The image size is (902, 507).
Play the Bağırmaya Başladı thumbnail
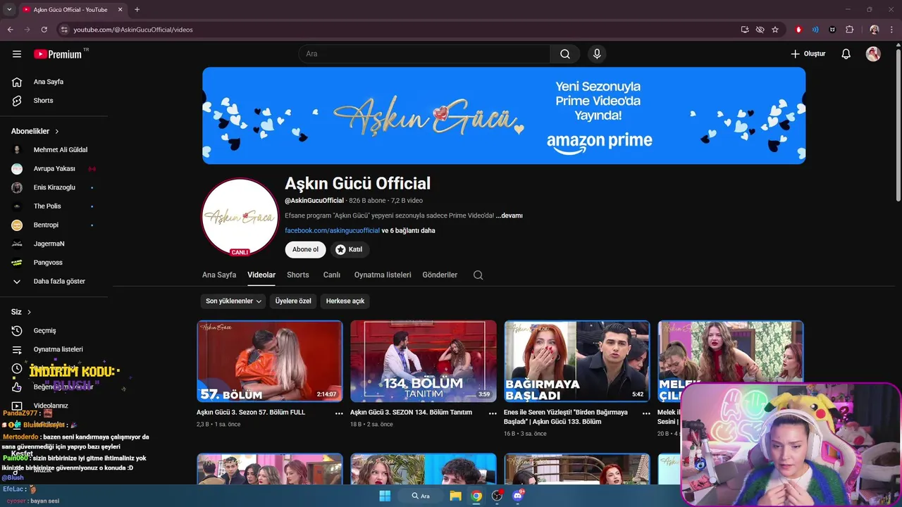coord(577,361)
